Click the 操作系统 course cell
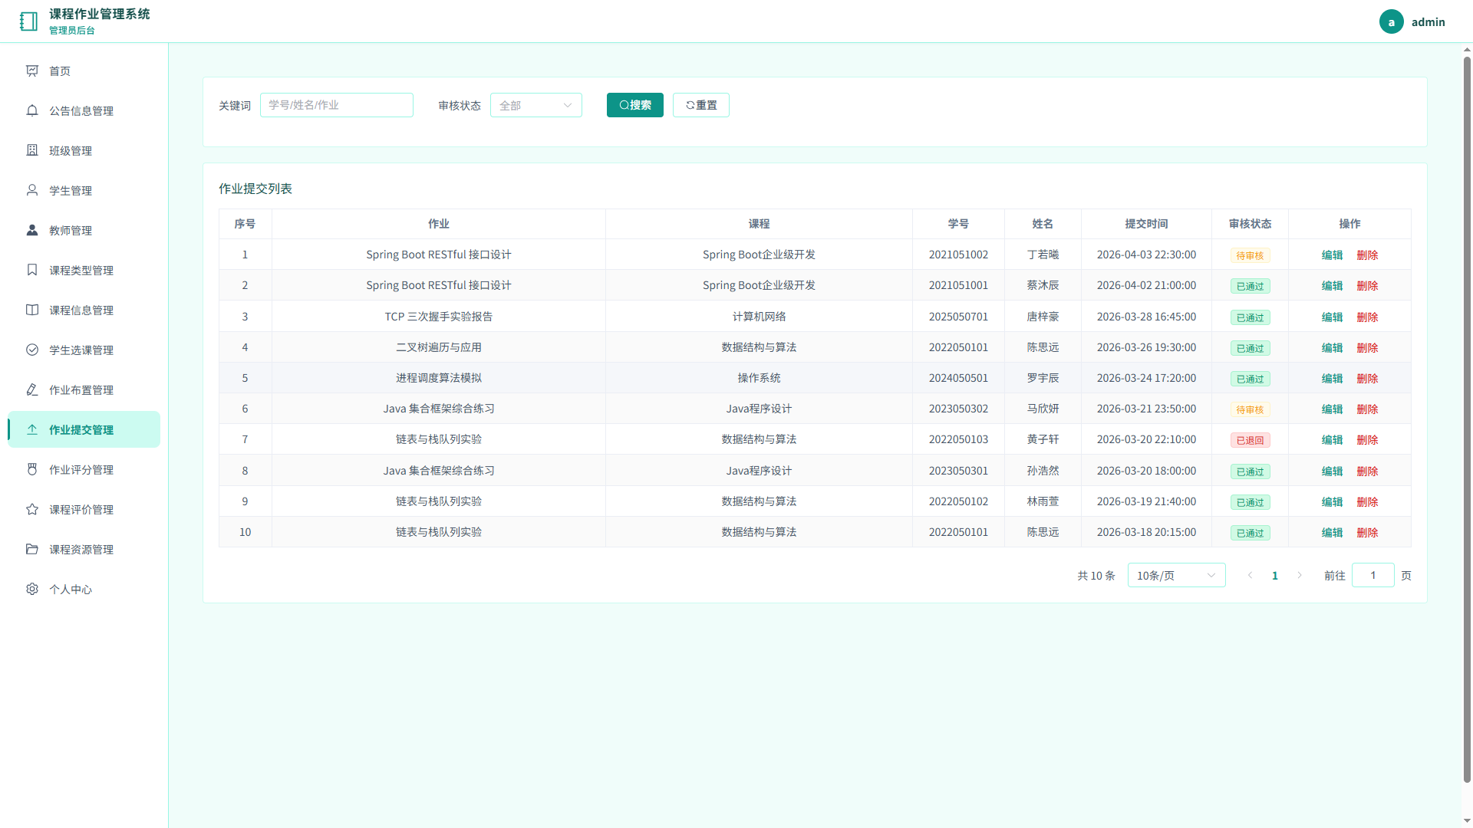The height and width of the screenshot is (828, 1473). 759,378
